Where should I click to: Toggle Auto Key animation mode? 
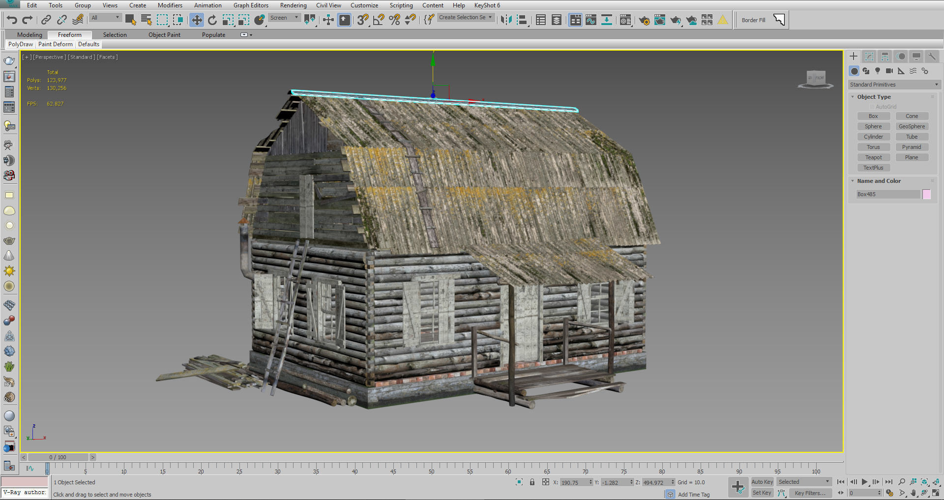tap(762, 482)
